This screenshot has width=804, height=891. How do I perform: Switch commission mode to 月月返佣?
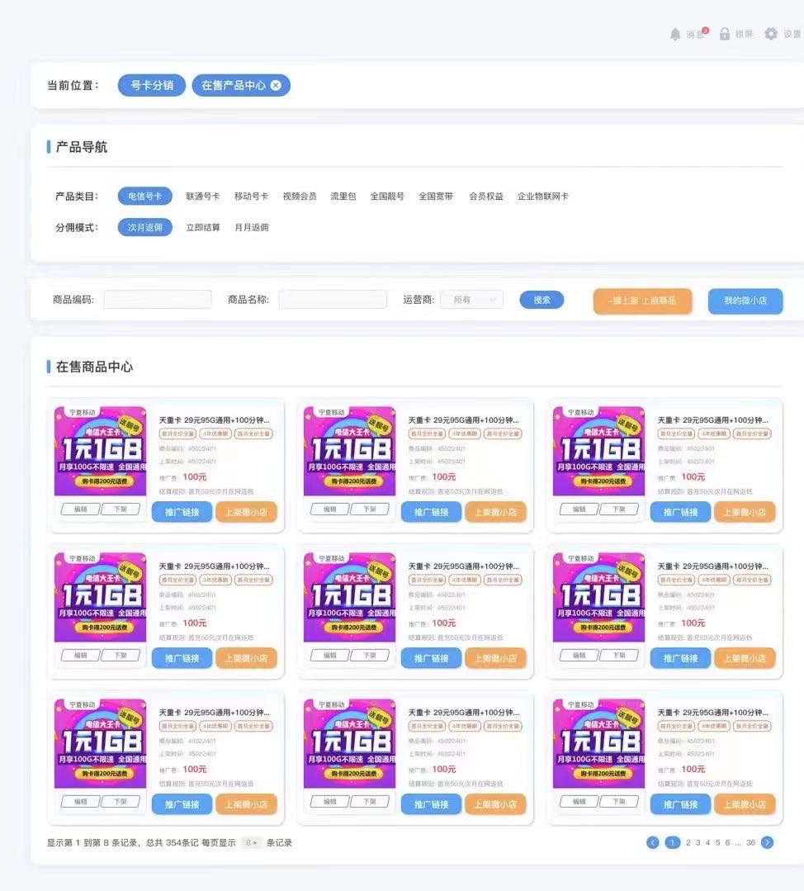click(x=252, y=227)
